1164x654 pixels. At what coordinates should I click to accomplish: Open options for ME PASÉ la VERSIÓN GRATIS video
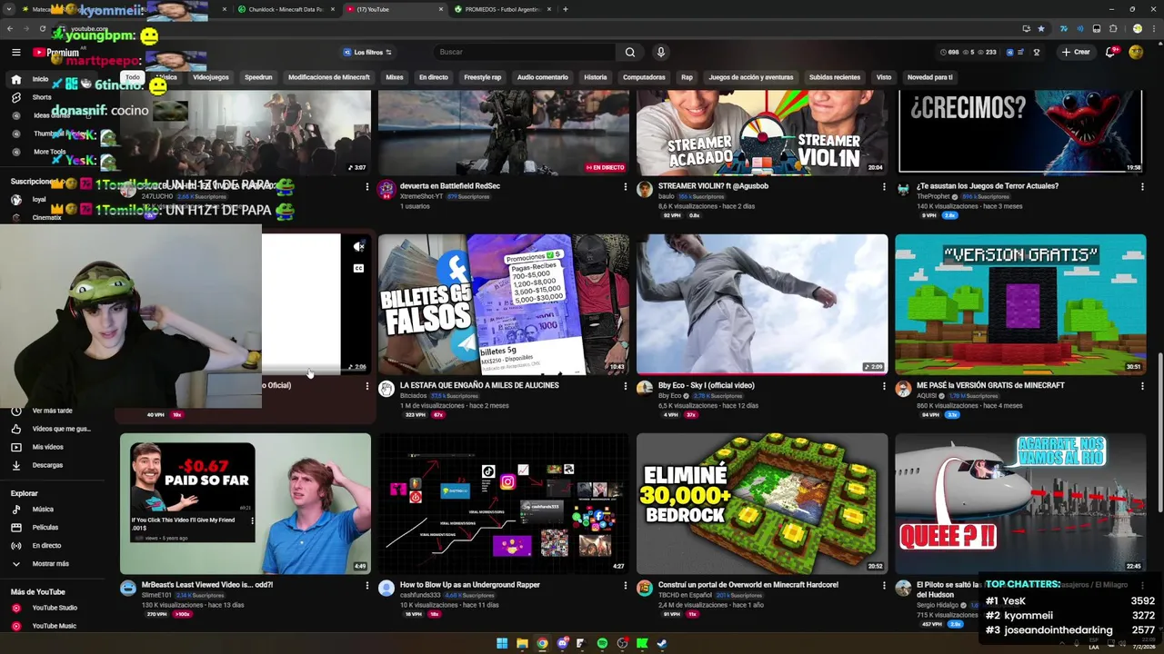[1142, 386]
